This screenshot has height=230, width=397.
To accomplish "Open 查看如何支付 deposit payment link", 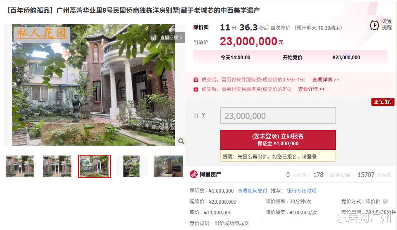I will point(253,191).
